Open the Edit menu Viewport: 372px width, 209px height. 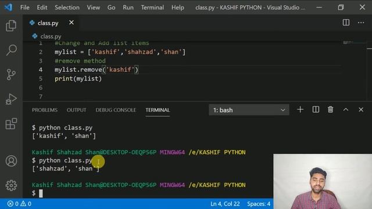[x=42, y=8]
